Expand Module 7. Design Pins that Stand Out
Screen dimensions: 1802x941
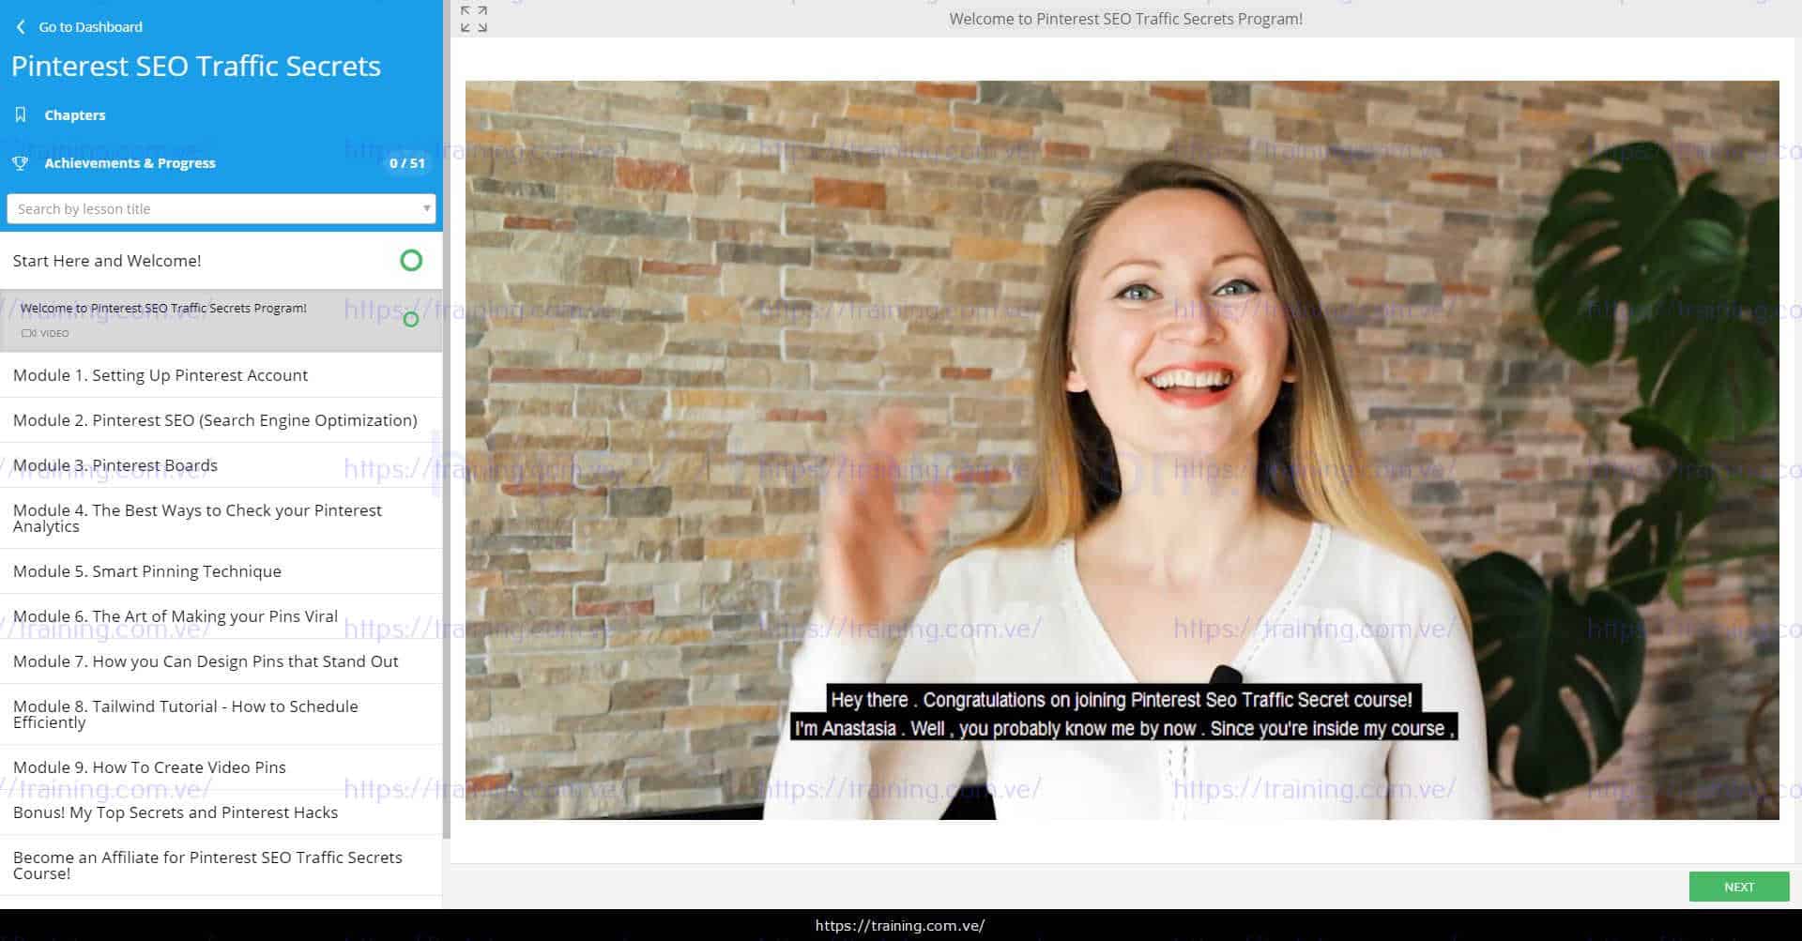[x=221, y=661]
